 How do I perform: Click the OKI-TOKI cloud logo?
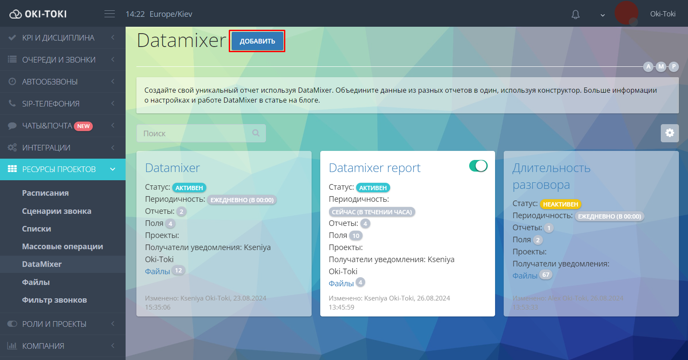[38, 14]
